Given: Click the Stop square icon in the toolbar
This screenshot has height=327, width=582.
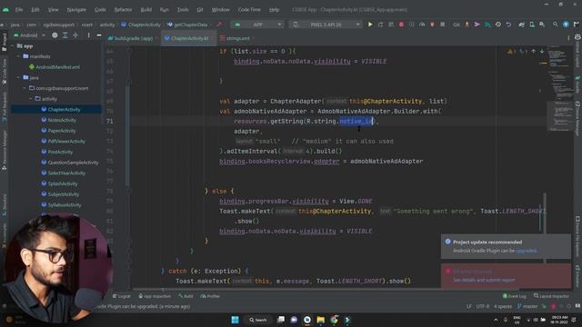Looking at the screenshot, I should [443, 25].
